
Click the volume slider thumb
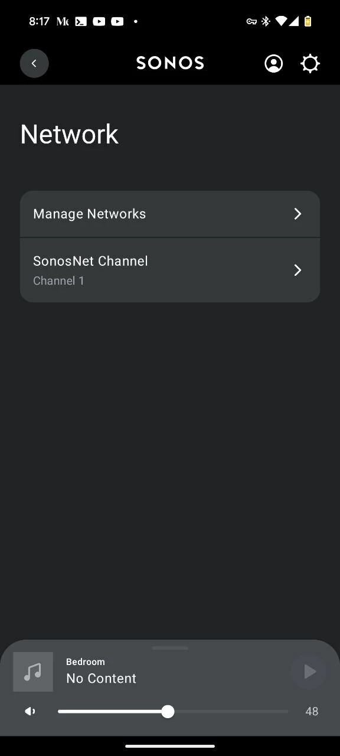click(x=168, y=711)
